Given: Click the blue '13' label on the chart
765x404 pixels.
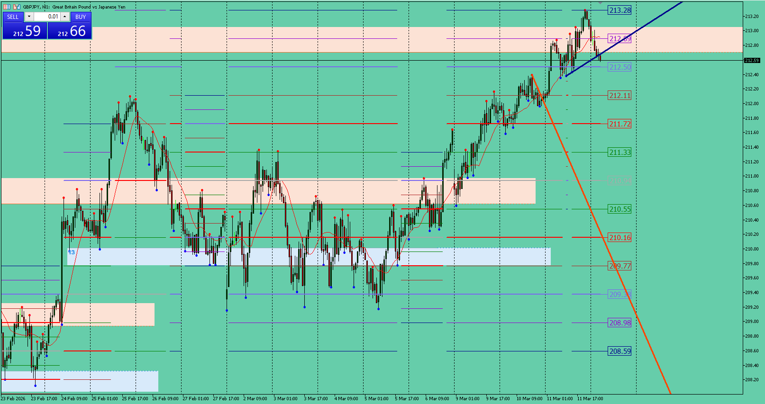Looking at the screenshot, I should tap(72, 252).
